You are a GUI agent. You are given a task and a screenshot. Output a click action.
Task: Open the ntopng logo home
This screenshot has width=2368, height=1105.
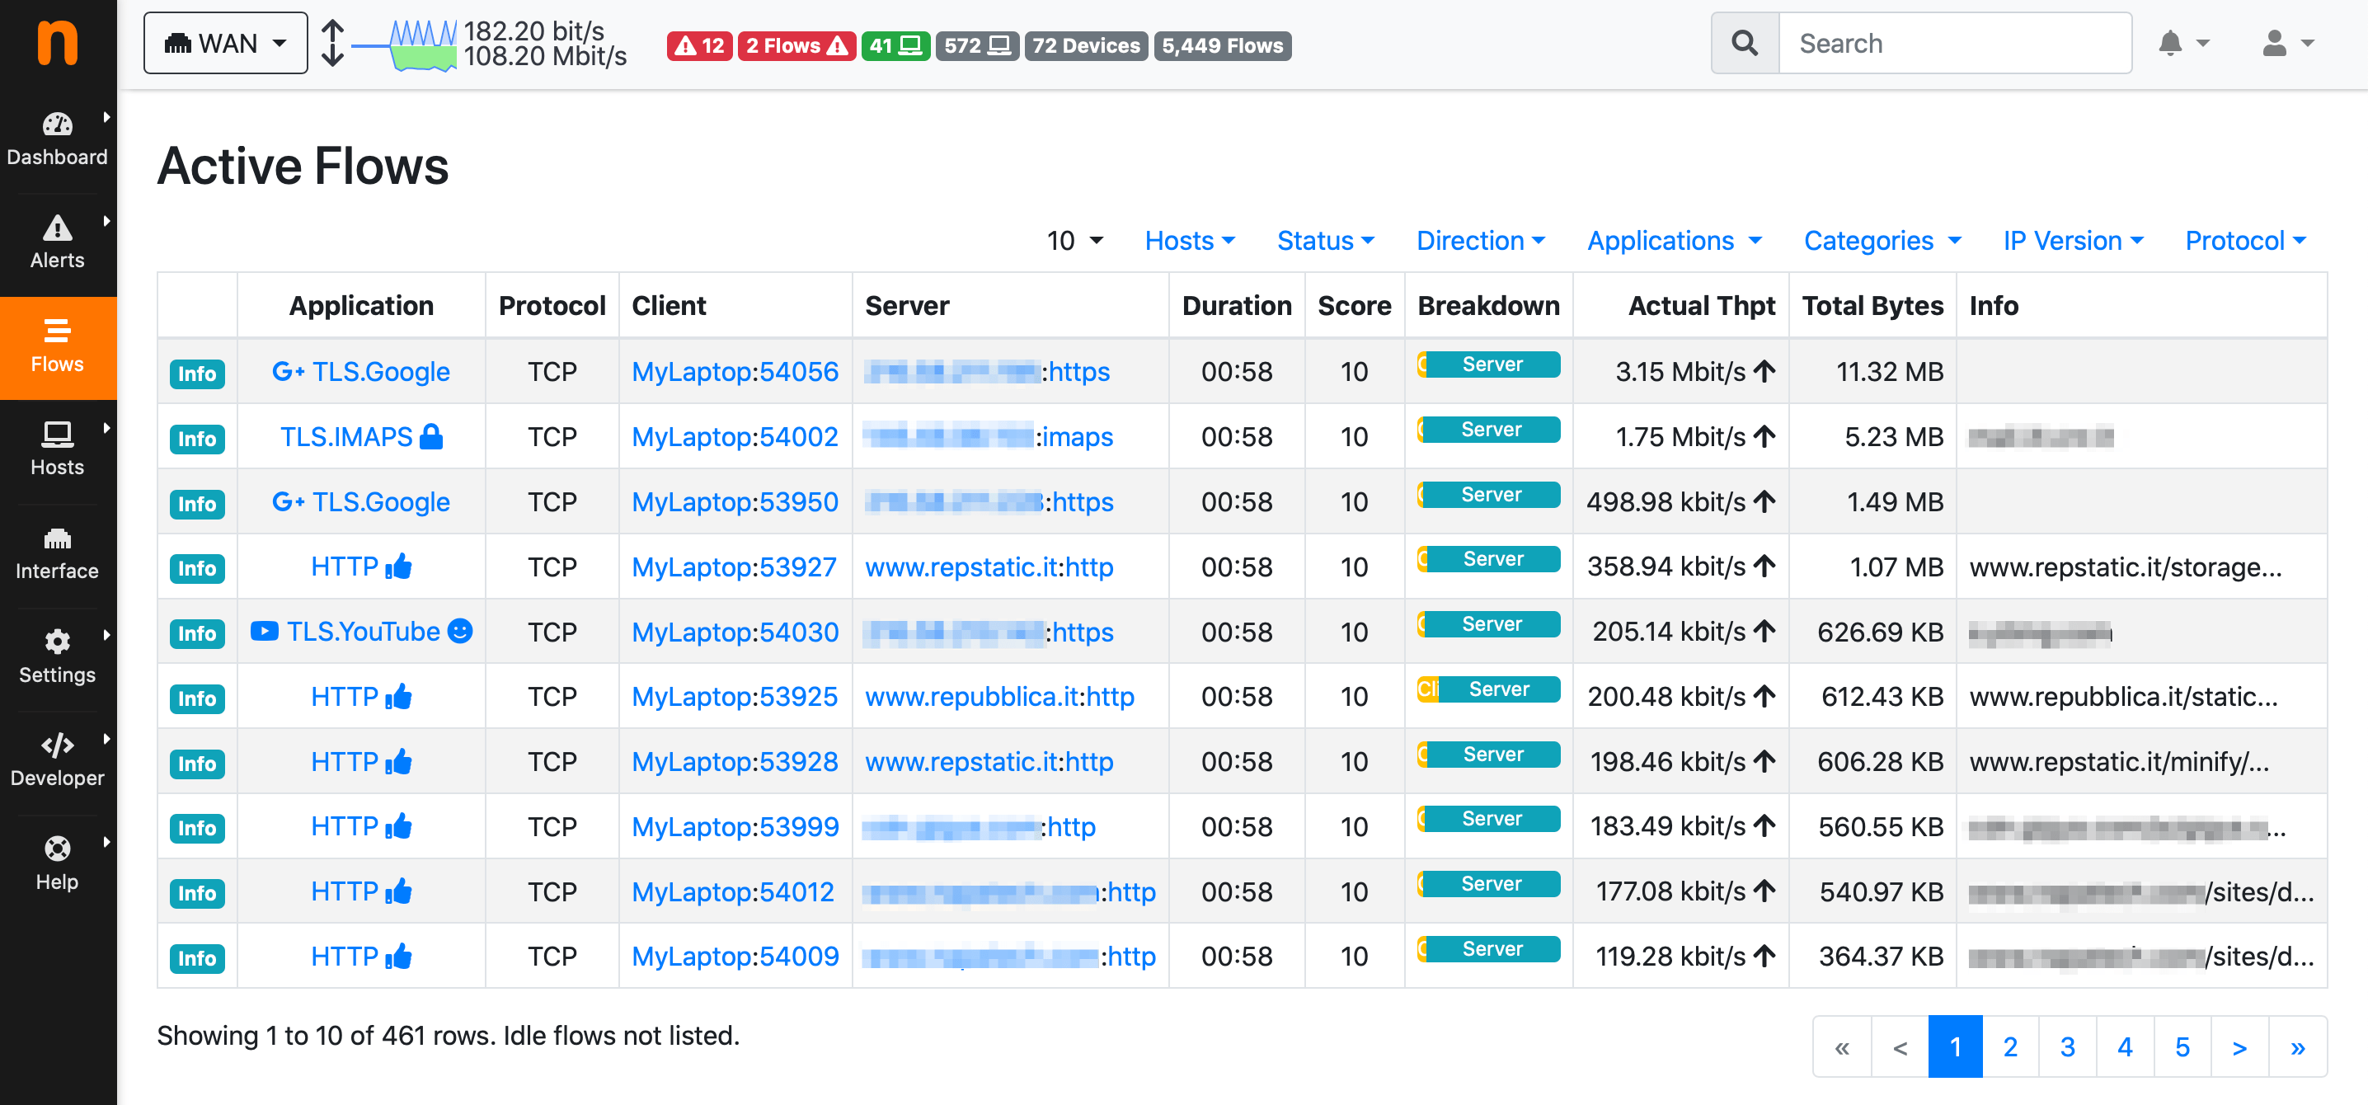tap(57, 43)
